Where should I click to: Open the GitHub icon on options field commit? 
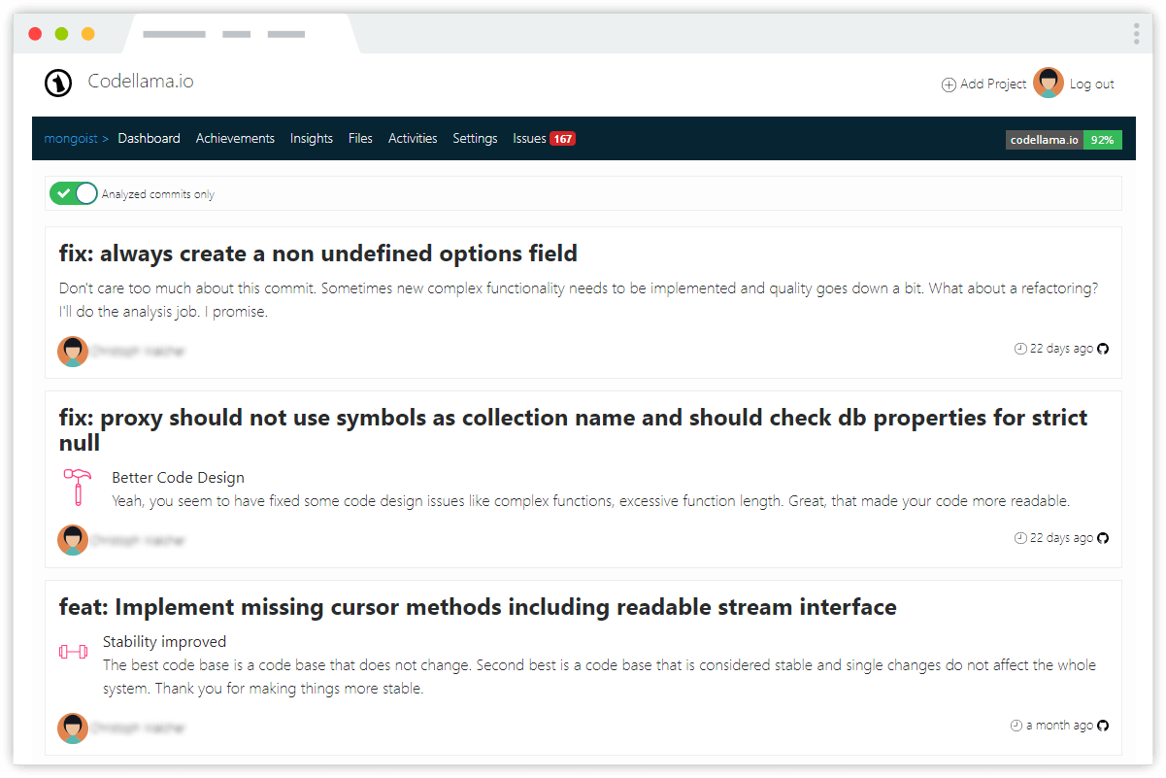click(x=1103, y=349)
